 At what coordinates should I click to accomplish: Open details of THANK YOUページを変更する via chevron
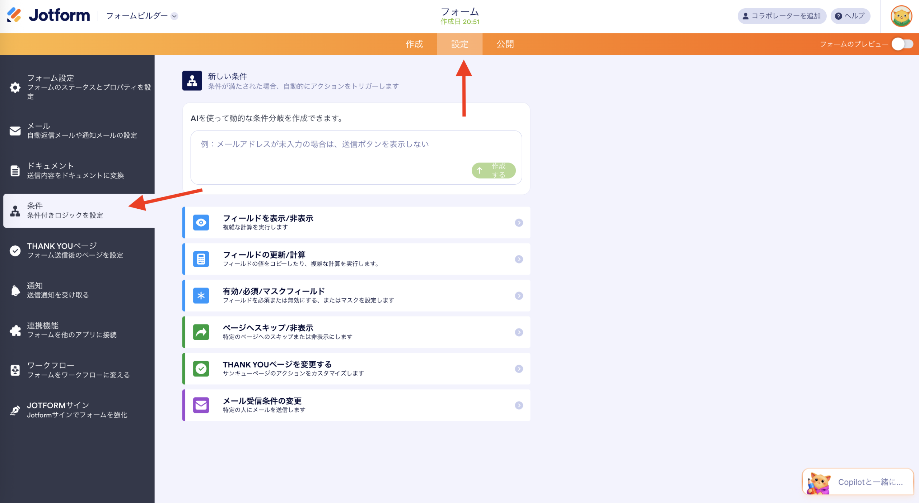point(519,369)
